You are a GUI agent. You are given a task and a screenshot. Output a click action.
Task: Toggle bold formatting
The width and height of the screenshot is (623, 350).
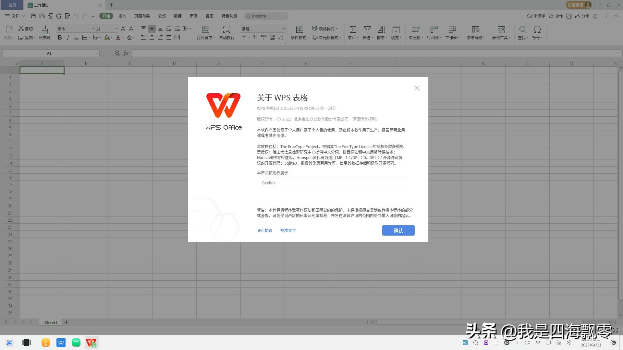60,37
